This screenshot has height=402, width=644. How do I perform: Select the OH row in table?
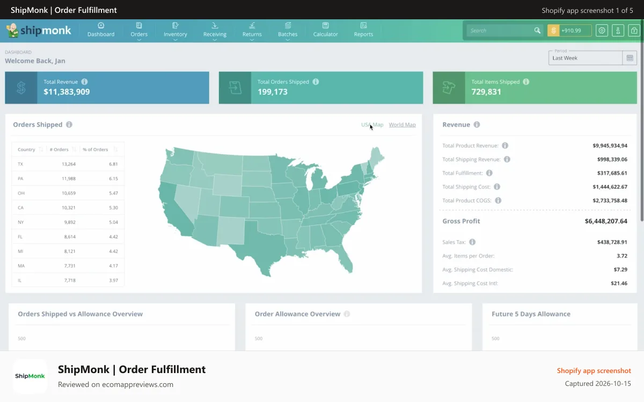tap(68, 193)
